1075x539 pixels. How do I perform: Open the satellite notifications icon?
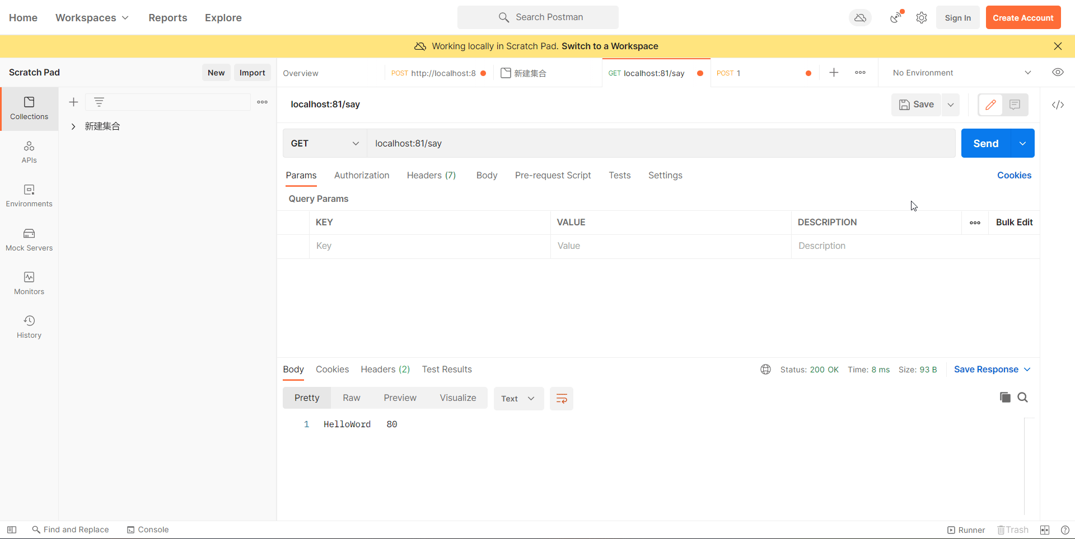(x=896, y=17)
